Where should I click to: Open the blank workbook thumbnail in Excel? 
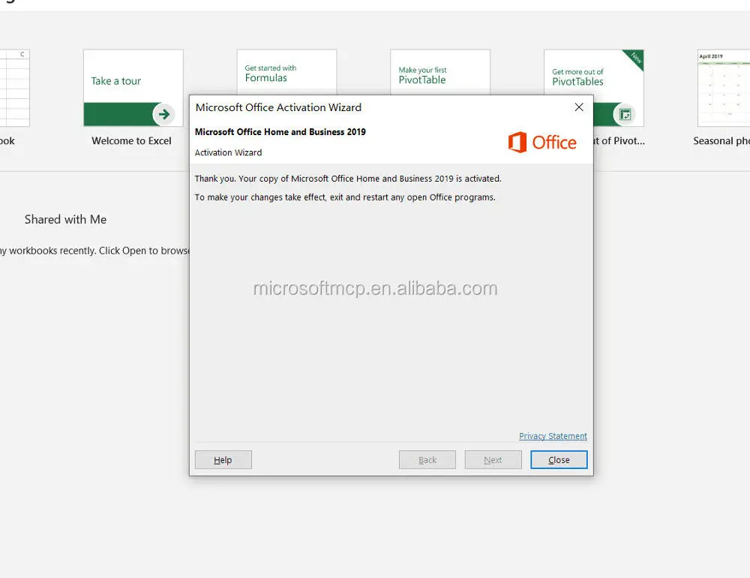tap(14, 88)
